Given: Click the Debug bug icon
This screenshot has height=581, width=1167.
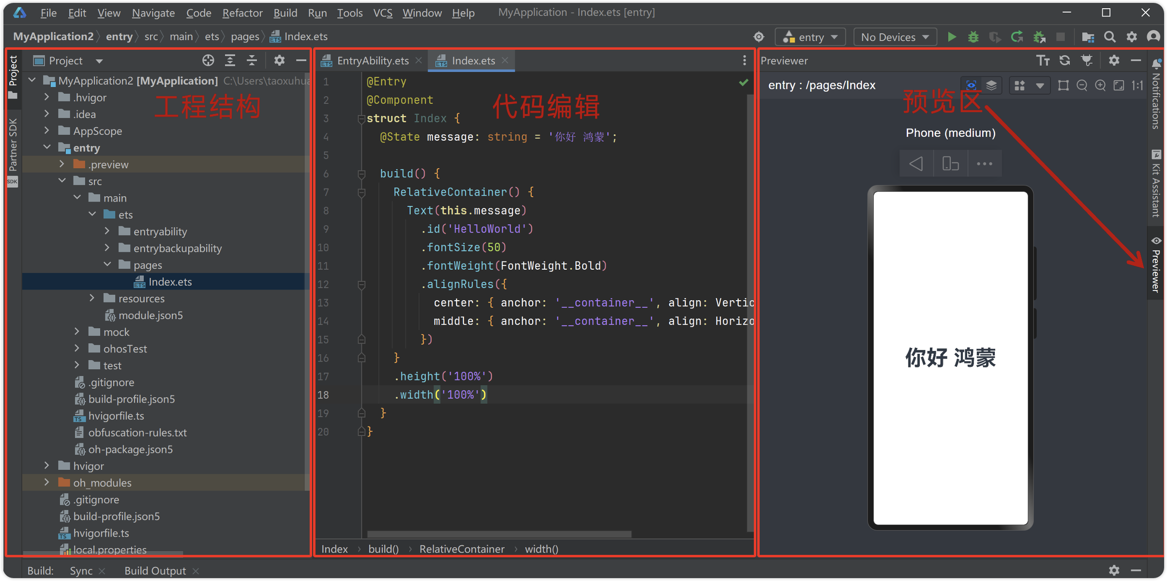Looking at the screenshot, I should (x=973, y=37).
